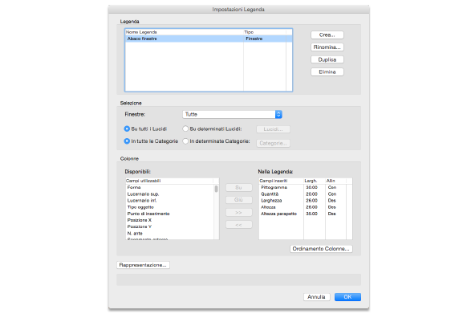This screenshot has height=318, width=463.
Task: Select the Abaco finestre legend row
Action: pyautogui.click(x=209, y=39)
